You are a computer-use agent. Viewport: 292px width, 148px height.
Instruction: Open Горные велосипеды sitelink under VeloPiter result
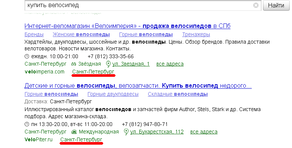point(51,94)
